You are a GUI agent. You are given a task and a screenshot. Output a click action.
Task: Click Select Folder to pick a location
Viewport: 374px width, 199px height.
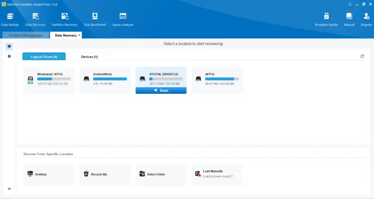pos(156,174)
